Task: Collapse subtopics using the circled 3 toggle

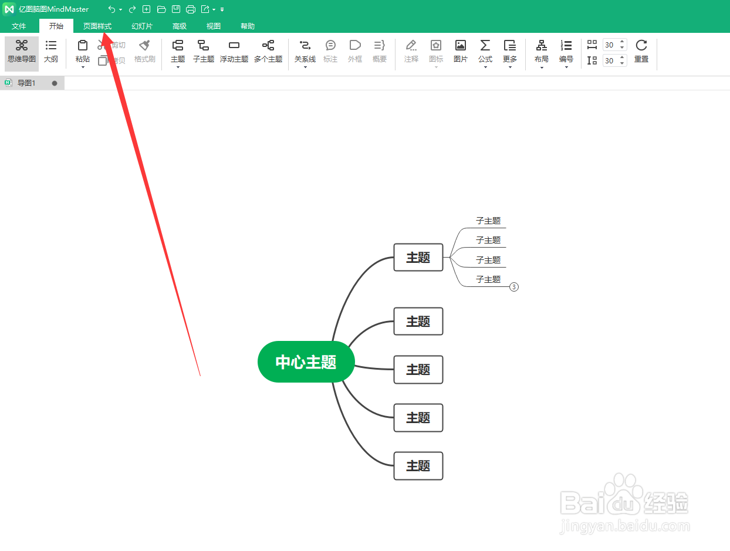Action: point(514,287)
